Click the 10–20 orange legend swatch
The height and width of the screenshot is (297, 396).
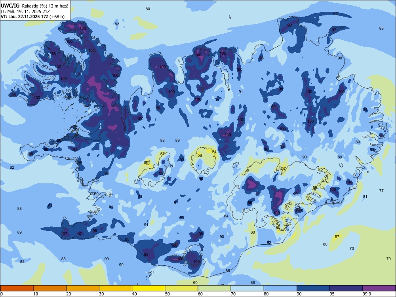(x=50, y=288)
